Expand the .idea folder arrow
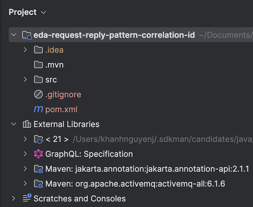 pyautogui.click(x=25, y=49)
